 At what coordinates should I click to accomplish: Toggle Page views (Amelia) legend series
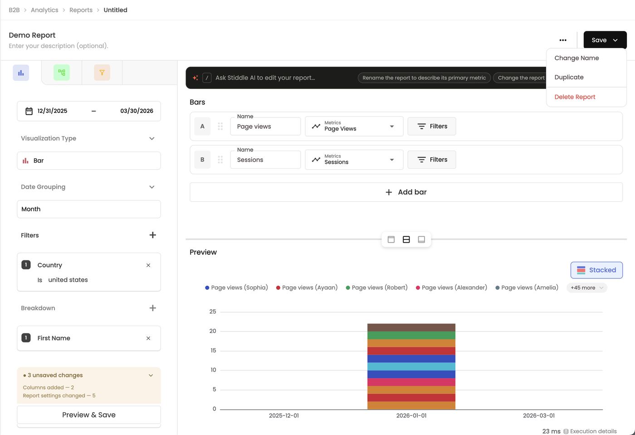point(527,288)
